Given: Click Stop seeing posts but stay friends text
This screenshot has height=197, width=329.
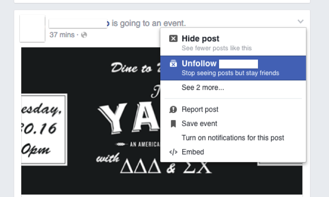Looking at the screenshot, I should pos(230,73).
